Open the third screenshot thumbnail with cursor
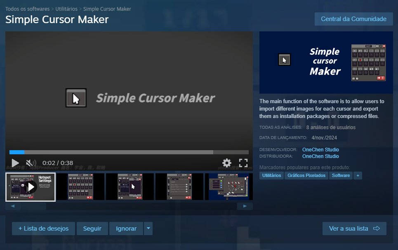This screenshot has height=250, width=398. 130,186
